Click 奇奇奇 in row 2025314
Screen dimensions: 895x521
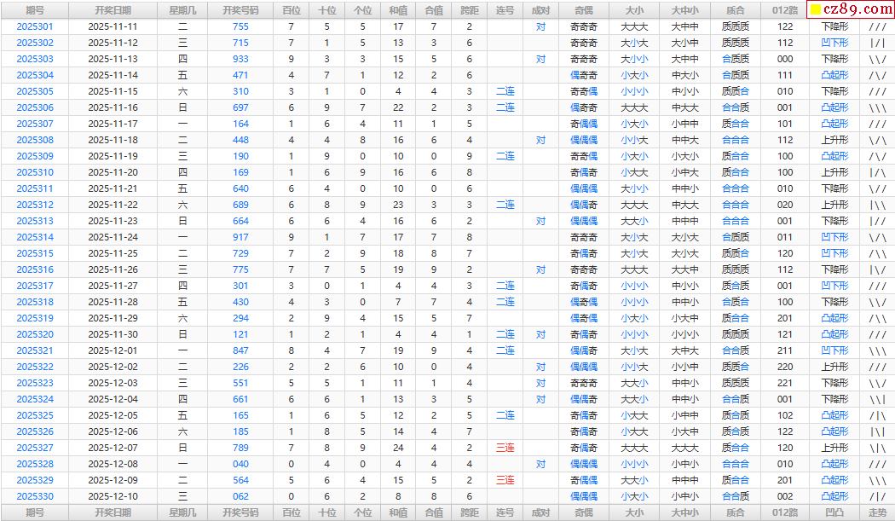[x=584, y=237]
